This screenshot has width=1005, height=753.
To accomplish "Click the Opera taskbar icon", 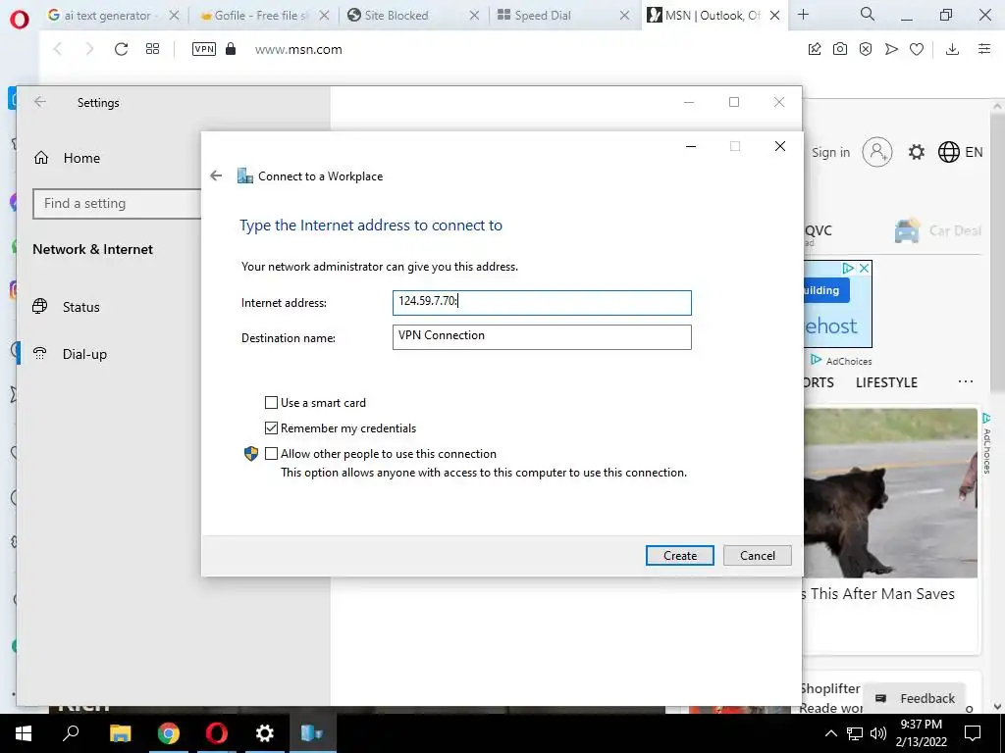I will click(217, 733).
